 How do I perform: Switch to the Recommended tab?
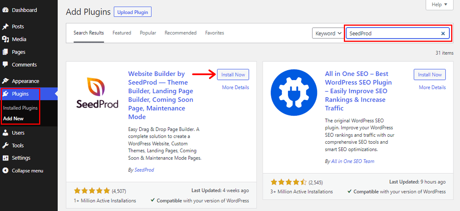click(181, 33)
